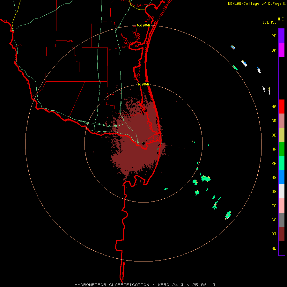Click the GC legend label

coord(274,220)
